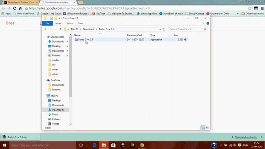Click Sites heading link
This screenshot has width=265, height=149.
(x=10, y=23)
